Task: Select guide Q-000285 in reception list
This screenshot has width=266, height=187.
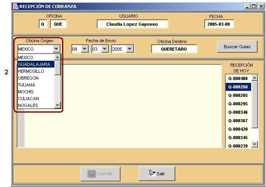Action: [238, 95]
